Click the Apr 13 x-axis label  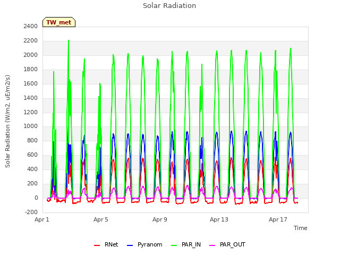click(219, 219)
